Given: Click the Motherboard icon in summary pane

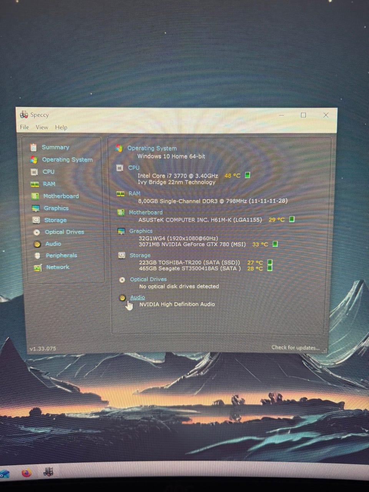Looking at the screenshot, I should (121, 213).
